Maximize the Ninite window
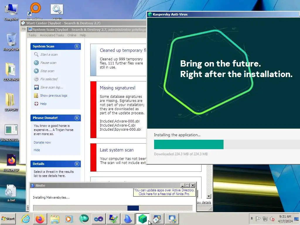The image size is (300, 225). [187, 185]
